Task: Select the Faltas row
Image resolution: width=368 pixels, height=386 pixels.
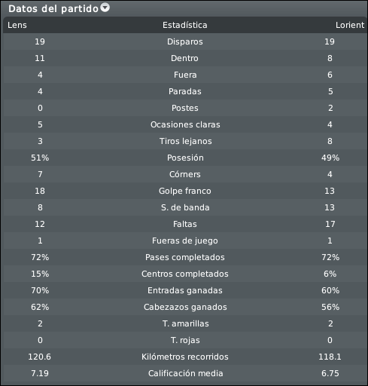Action: pyautogui.click(x=185, y=224)
